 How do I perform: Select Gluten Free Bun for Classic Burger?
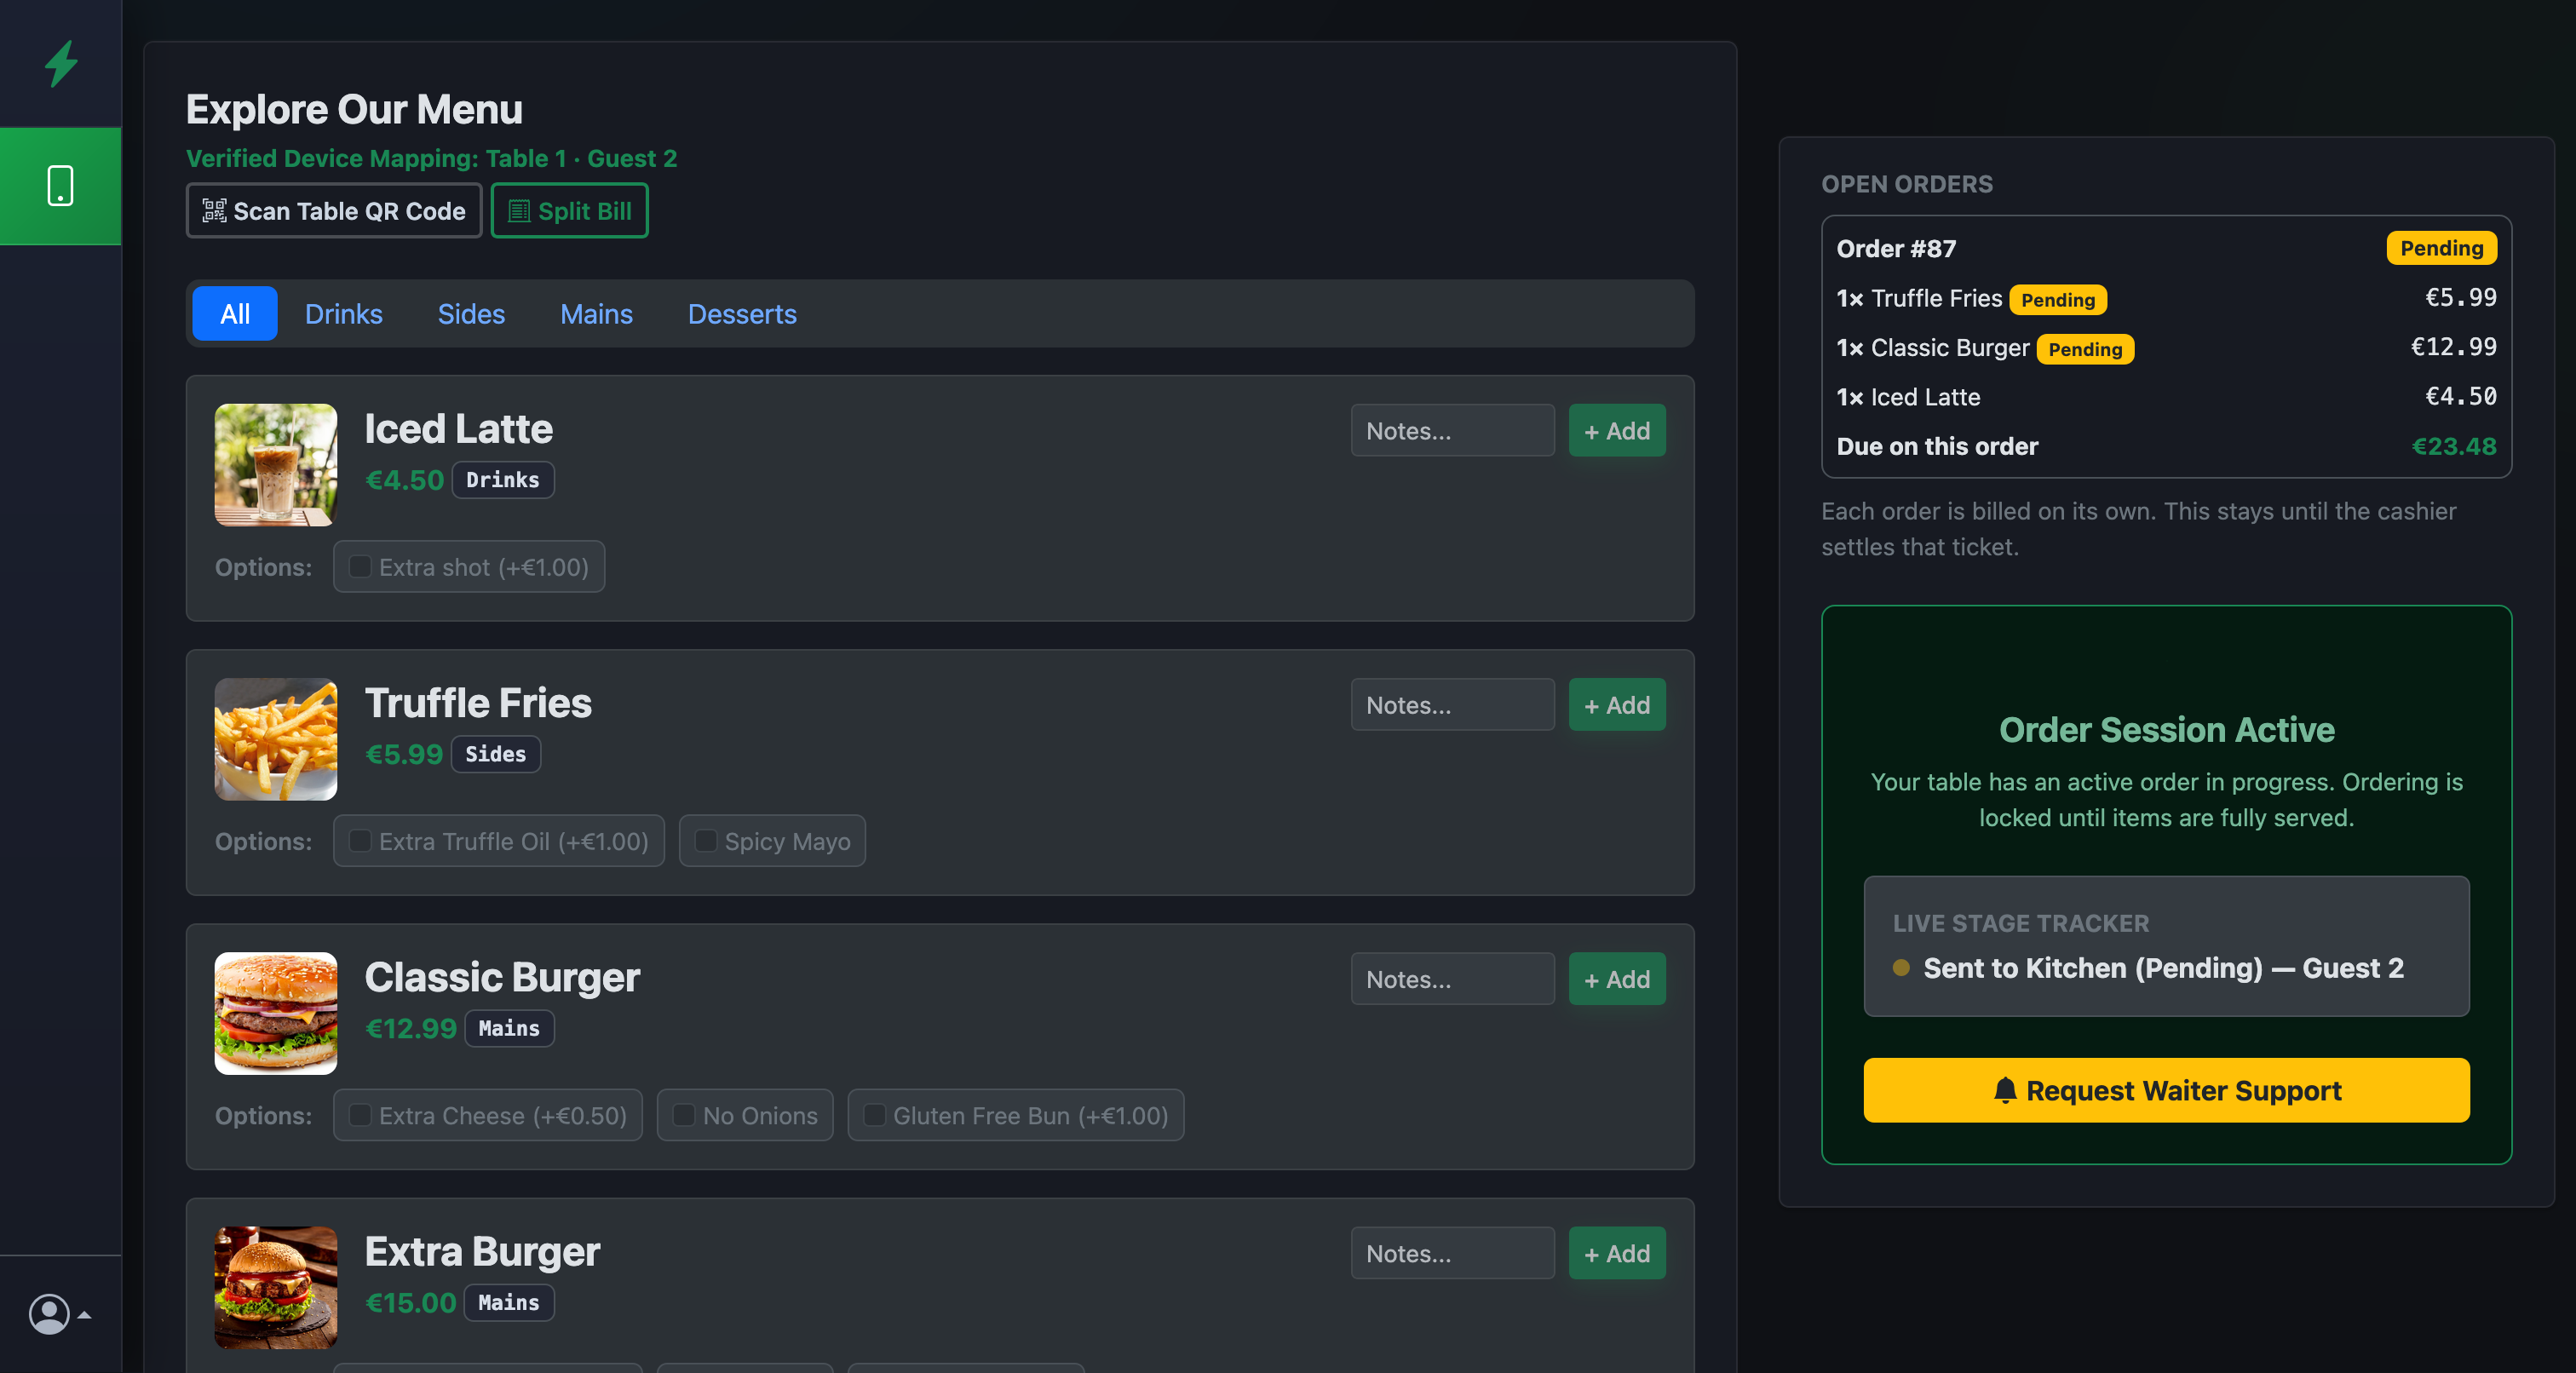[875, 1115]
